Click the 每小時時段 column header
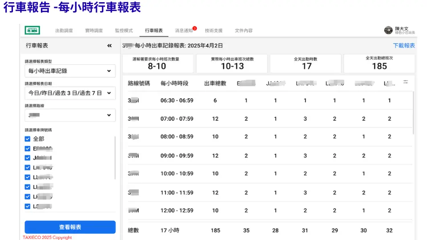 coord(174,83)
